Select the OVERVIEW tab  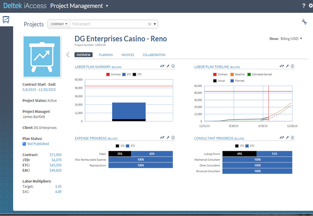tap(84, 55)
